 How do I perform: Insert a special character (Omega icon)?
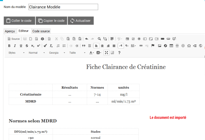[189, 46]
